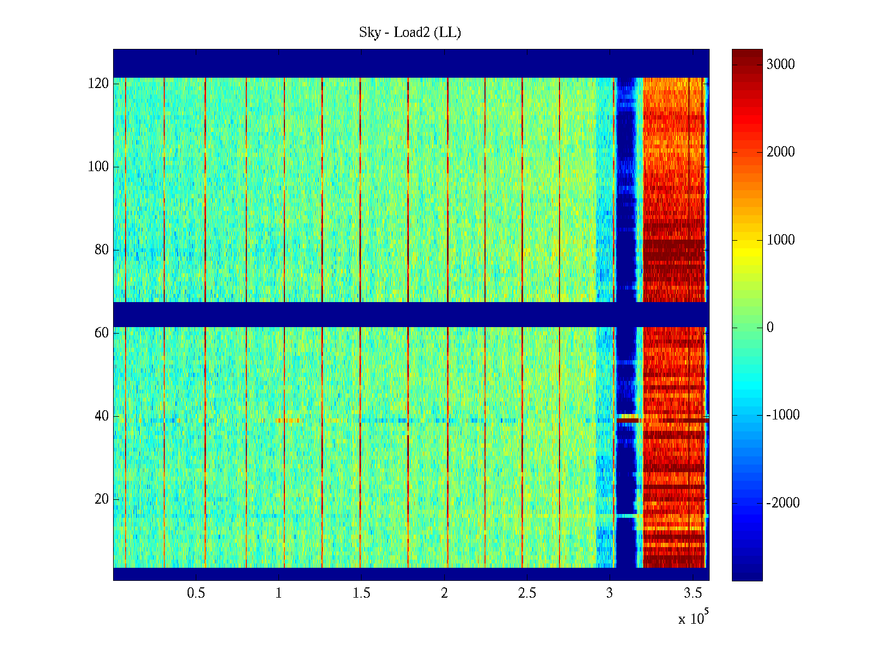Click the x-axis tick label 3.5
870x652 pixels.
click(693, 593)
